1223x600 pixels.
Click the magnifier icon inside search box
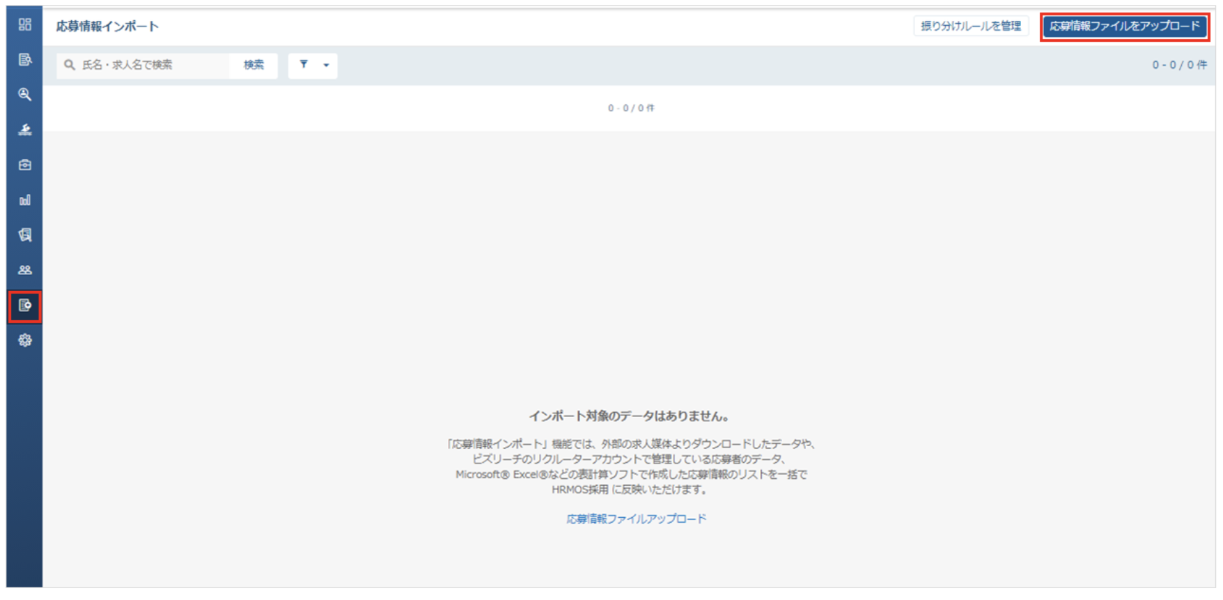click(x=70, y=65)
